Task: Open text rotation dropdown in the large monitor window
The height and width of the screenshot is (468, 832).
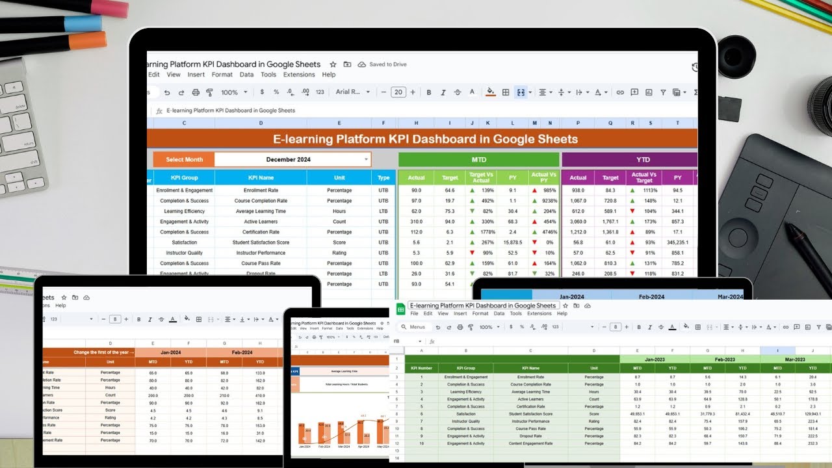Action: pos(600,92)
